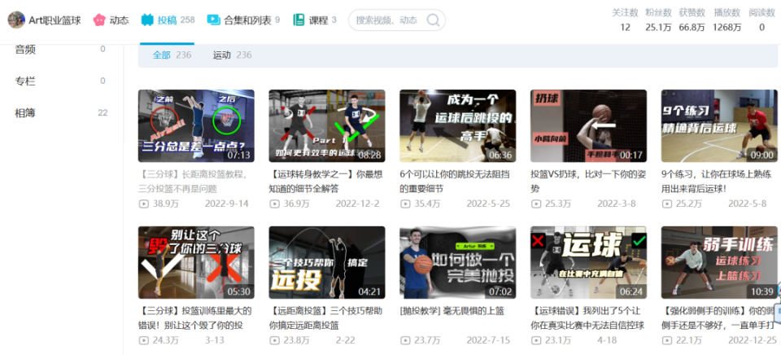Open the 关注数 12 stat

click(x=625, y=20)
